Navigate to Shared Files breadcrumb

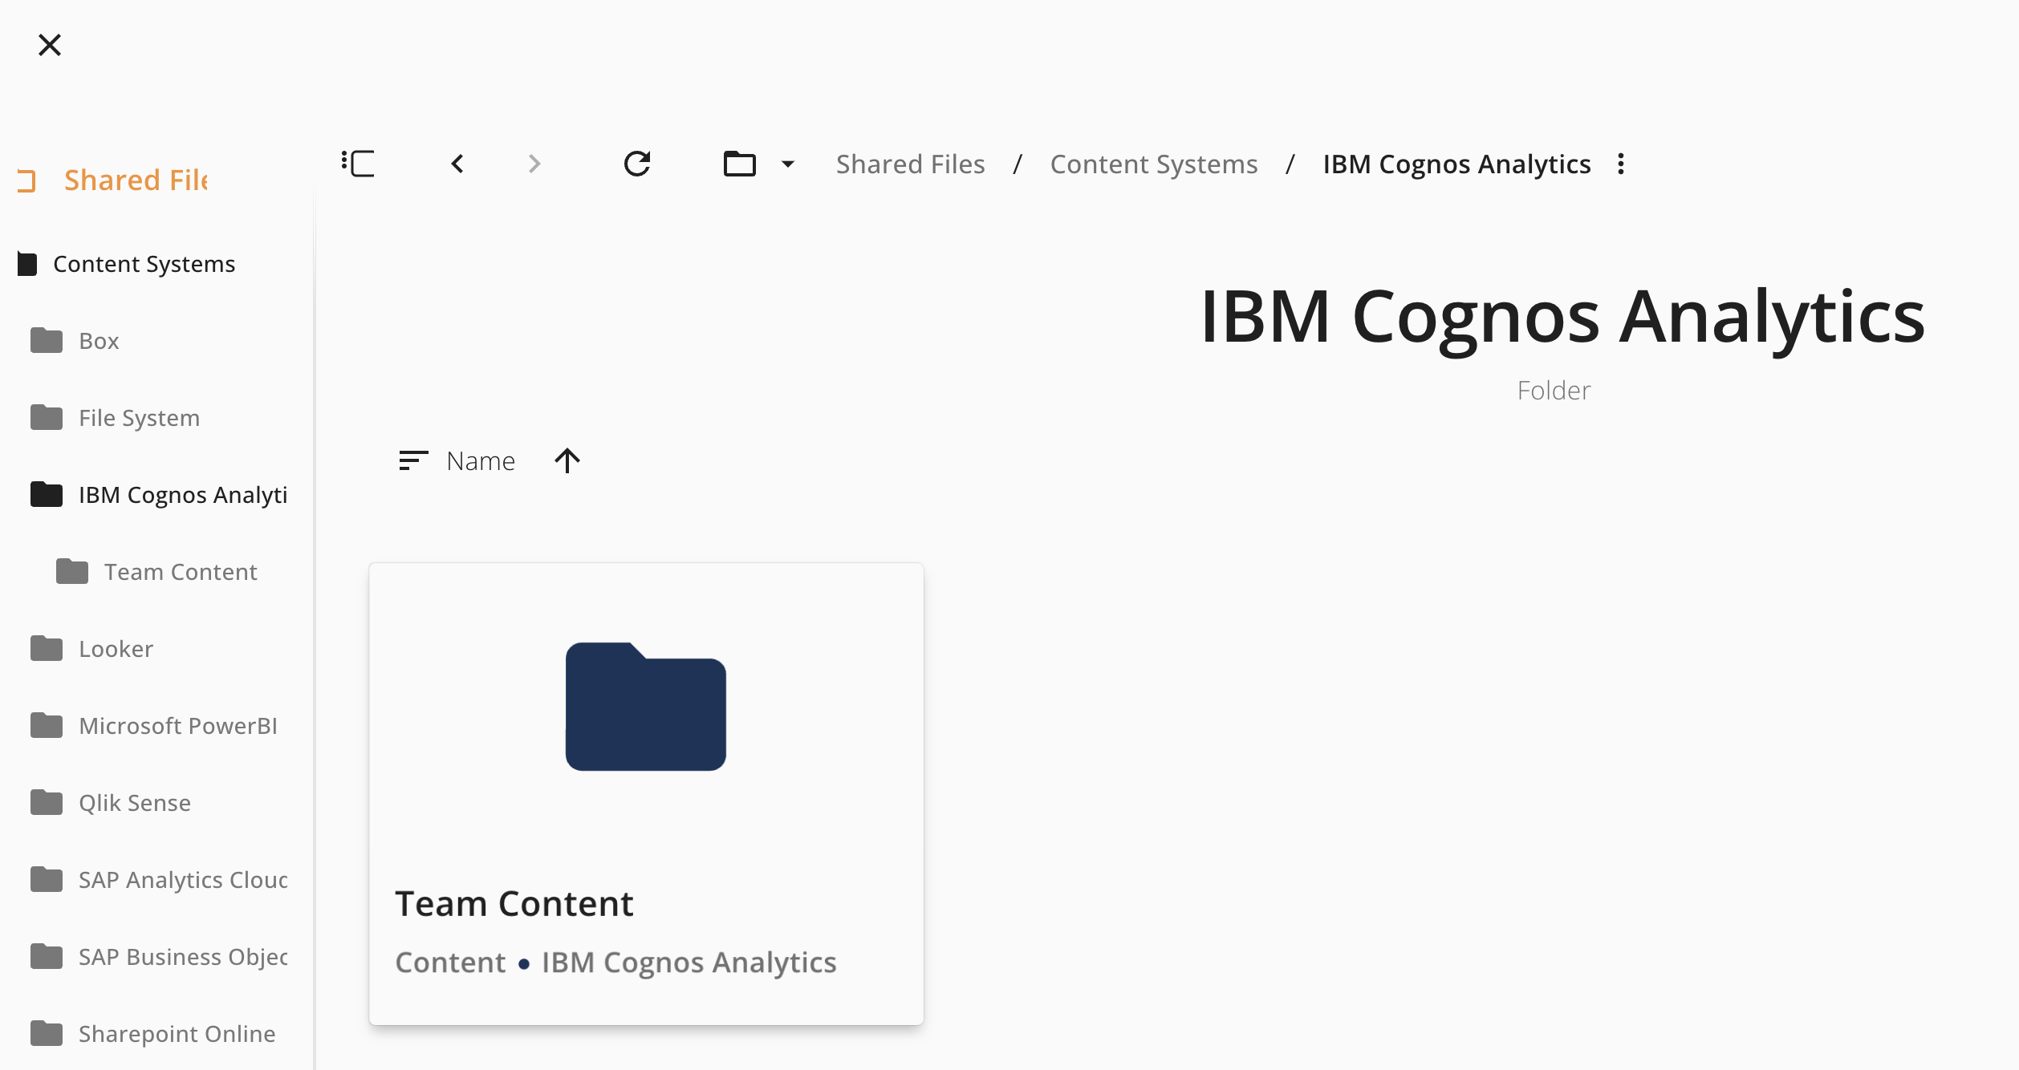(x=910, y=164)
